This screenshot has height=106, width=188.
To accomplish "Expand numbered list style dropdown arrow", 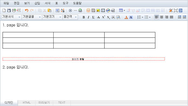I will 142,17.
